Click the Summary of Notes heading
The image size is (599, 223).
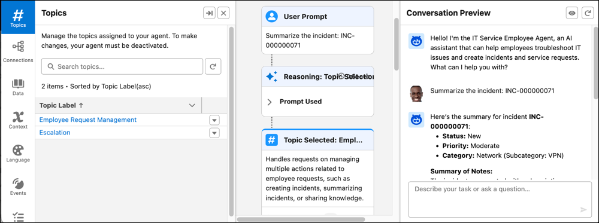(x=461, y=171)
